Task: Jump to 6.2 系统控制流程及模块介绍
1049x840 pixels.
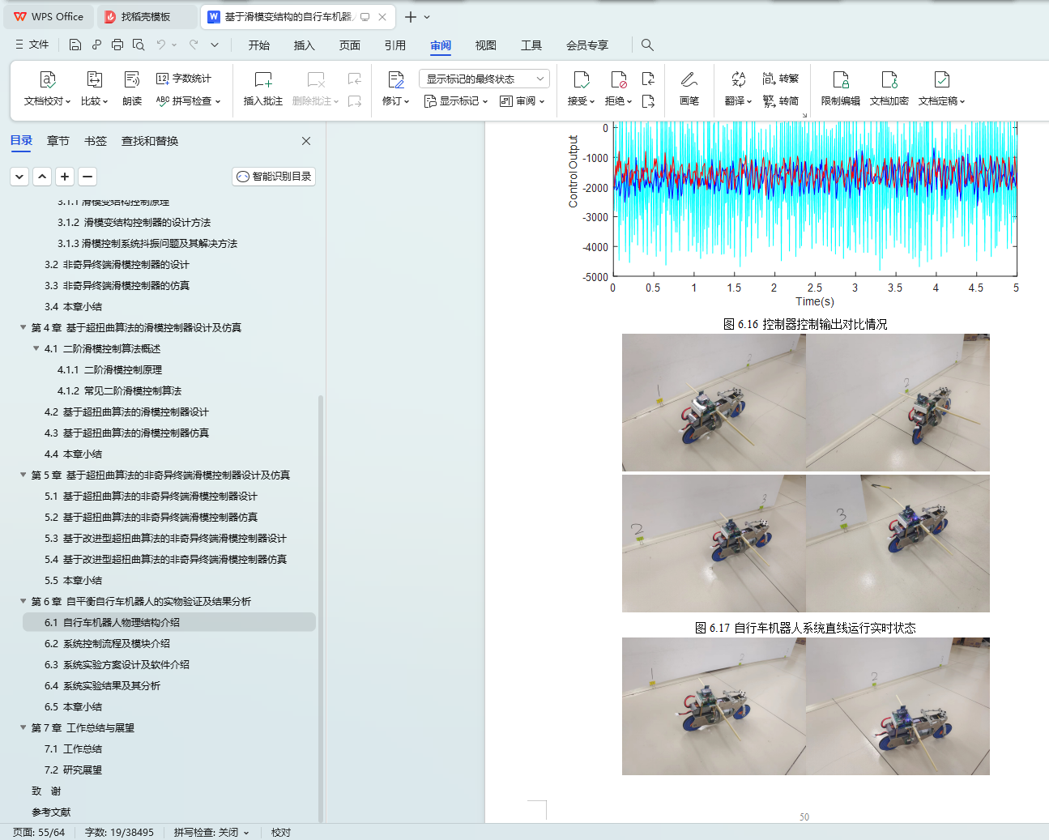Action: pyautogui.click(x=107, y=643)
